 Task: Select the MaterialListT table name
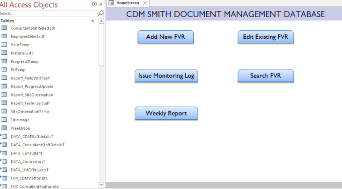[22, 53]
